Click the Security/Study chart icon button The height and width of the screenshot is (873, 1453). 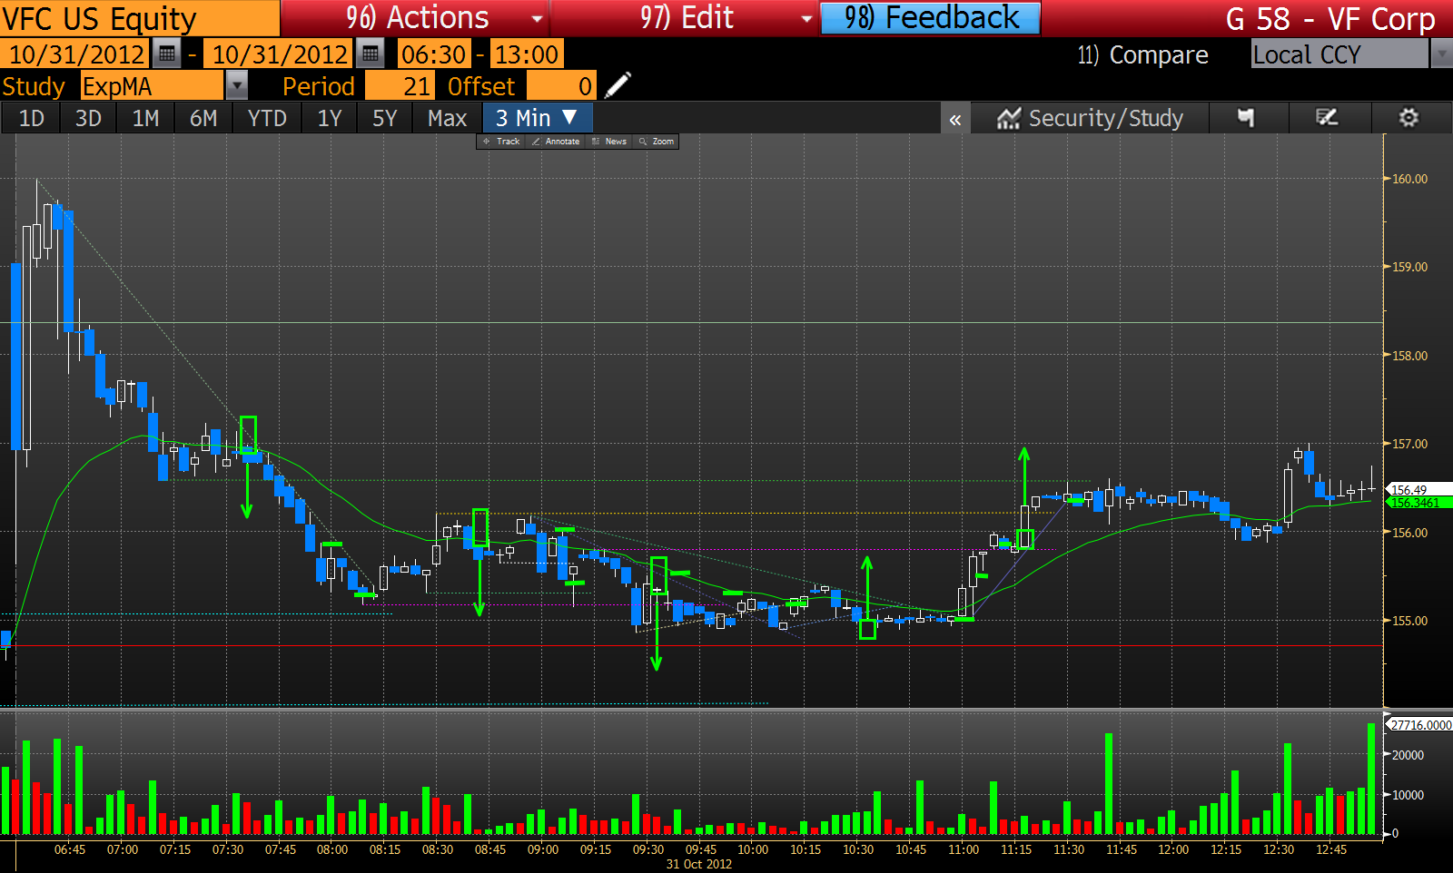pyautogui.click(x=1090, y=118)
